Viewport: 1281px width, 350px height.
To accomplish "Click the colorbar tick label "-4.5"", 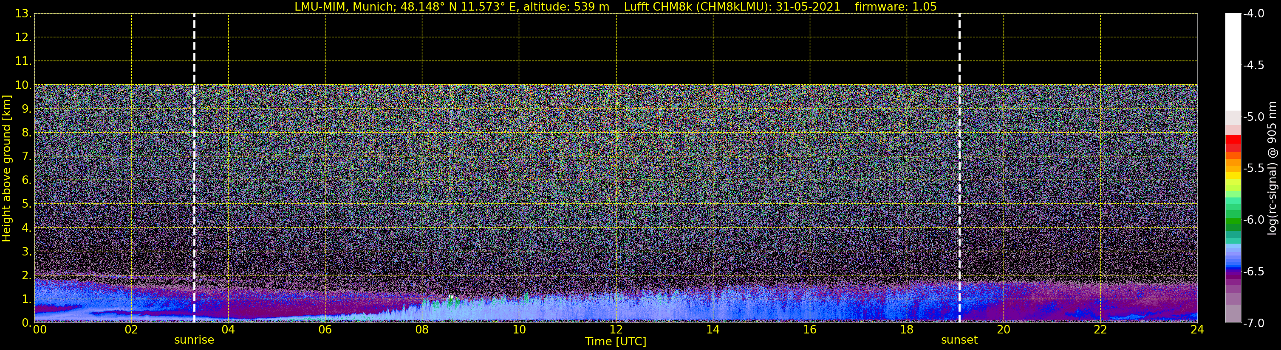I will point(1254,65).
